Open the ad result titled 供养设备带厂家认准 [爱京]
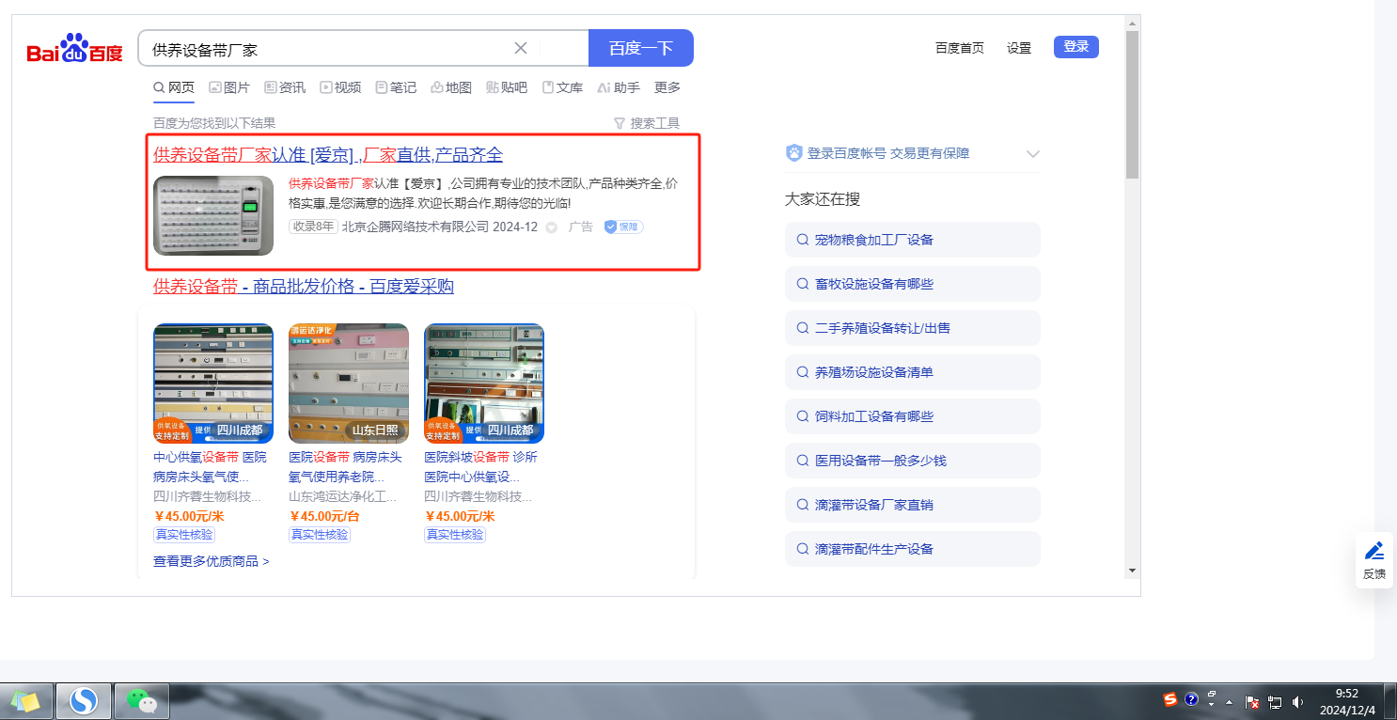 coord(328,155)
